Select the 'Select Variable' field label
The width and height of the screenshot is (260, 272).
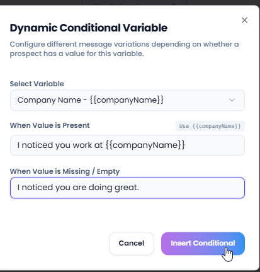pyautogui.click(x=37, y=84)
